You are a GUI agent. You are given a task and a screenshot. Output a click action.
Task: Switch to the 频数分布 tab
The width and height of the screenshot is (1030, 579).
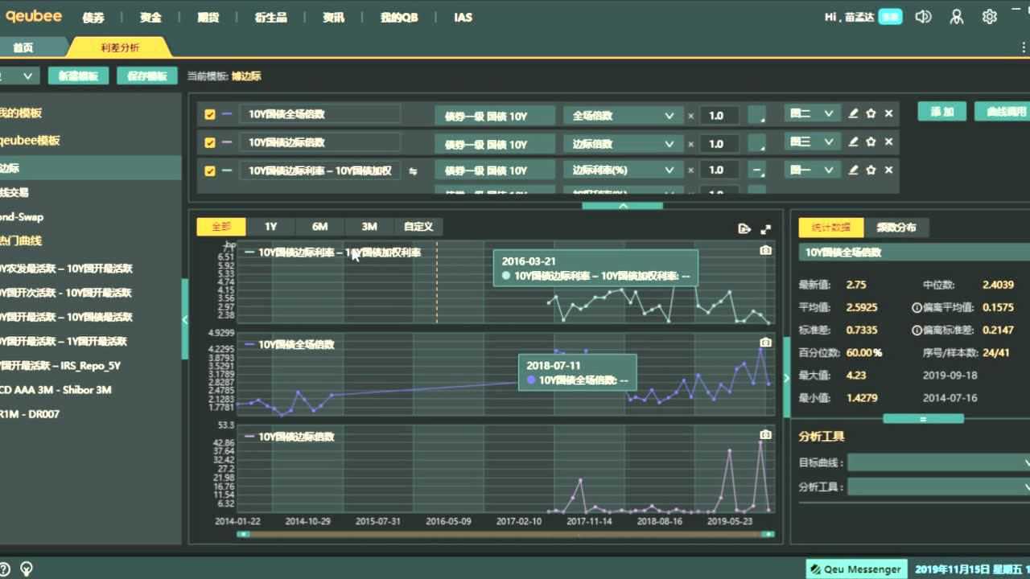[896, 227]
